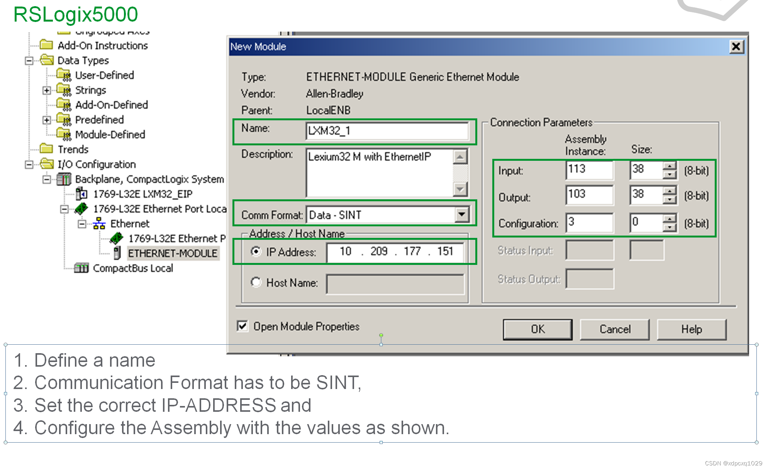Screen dimensions: 768x470
Task: Click the Add-On Instructions folder icon
Action: point(46,45)
